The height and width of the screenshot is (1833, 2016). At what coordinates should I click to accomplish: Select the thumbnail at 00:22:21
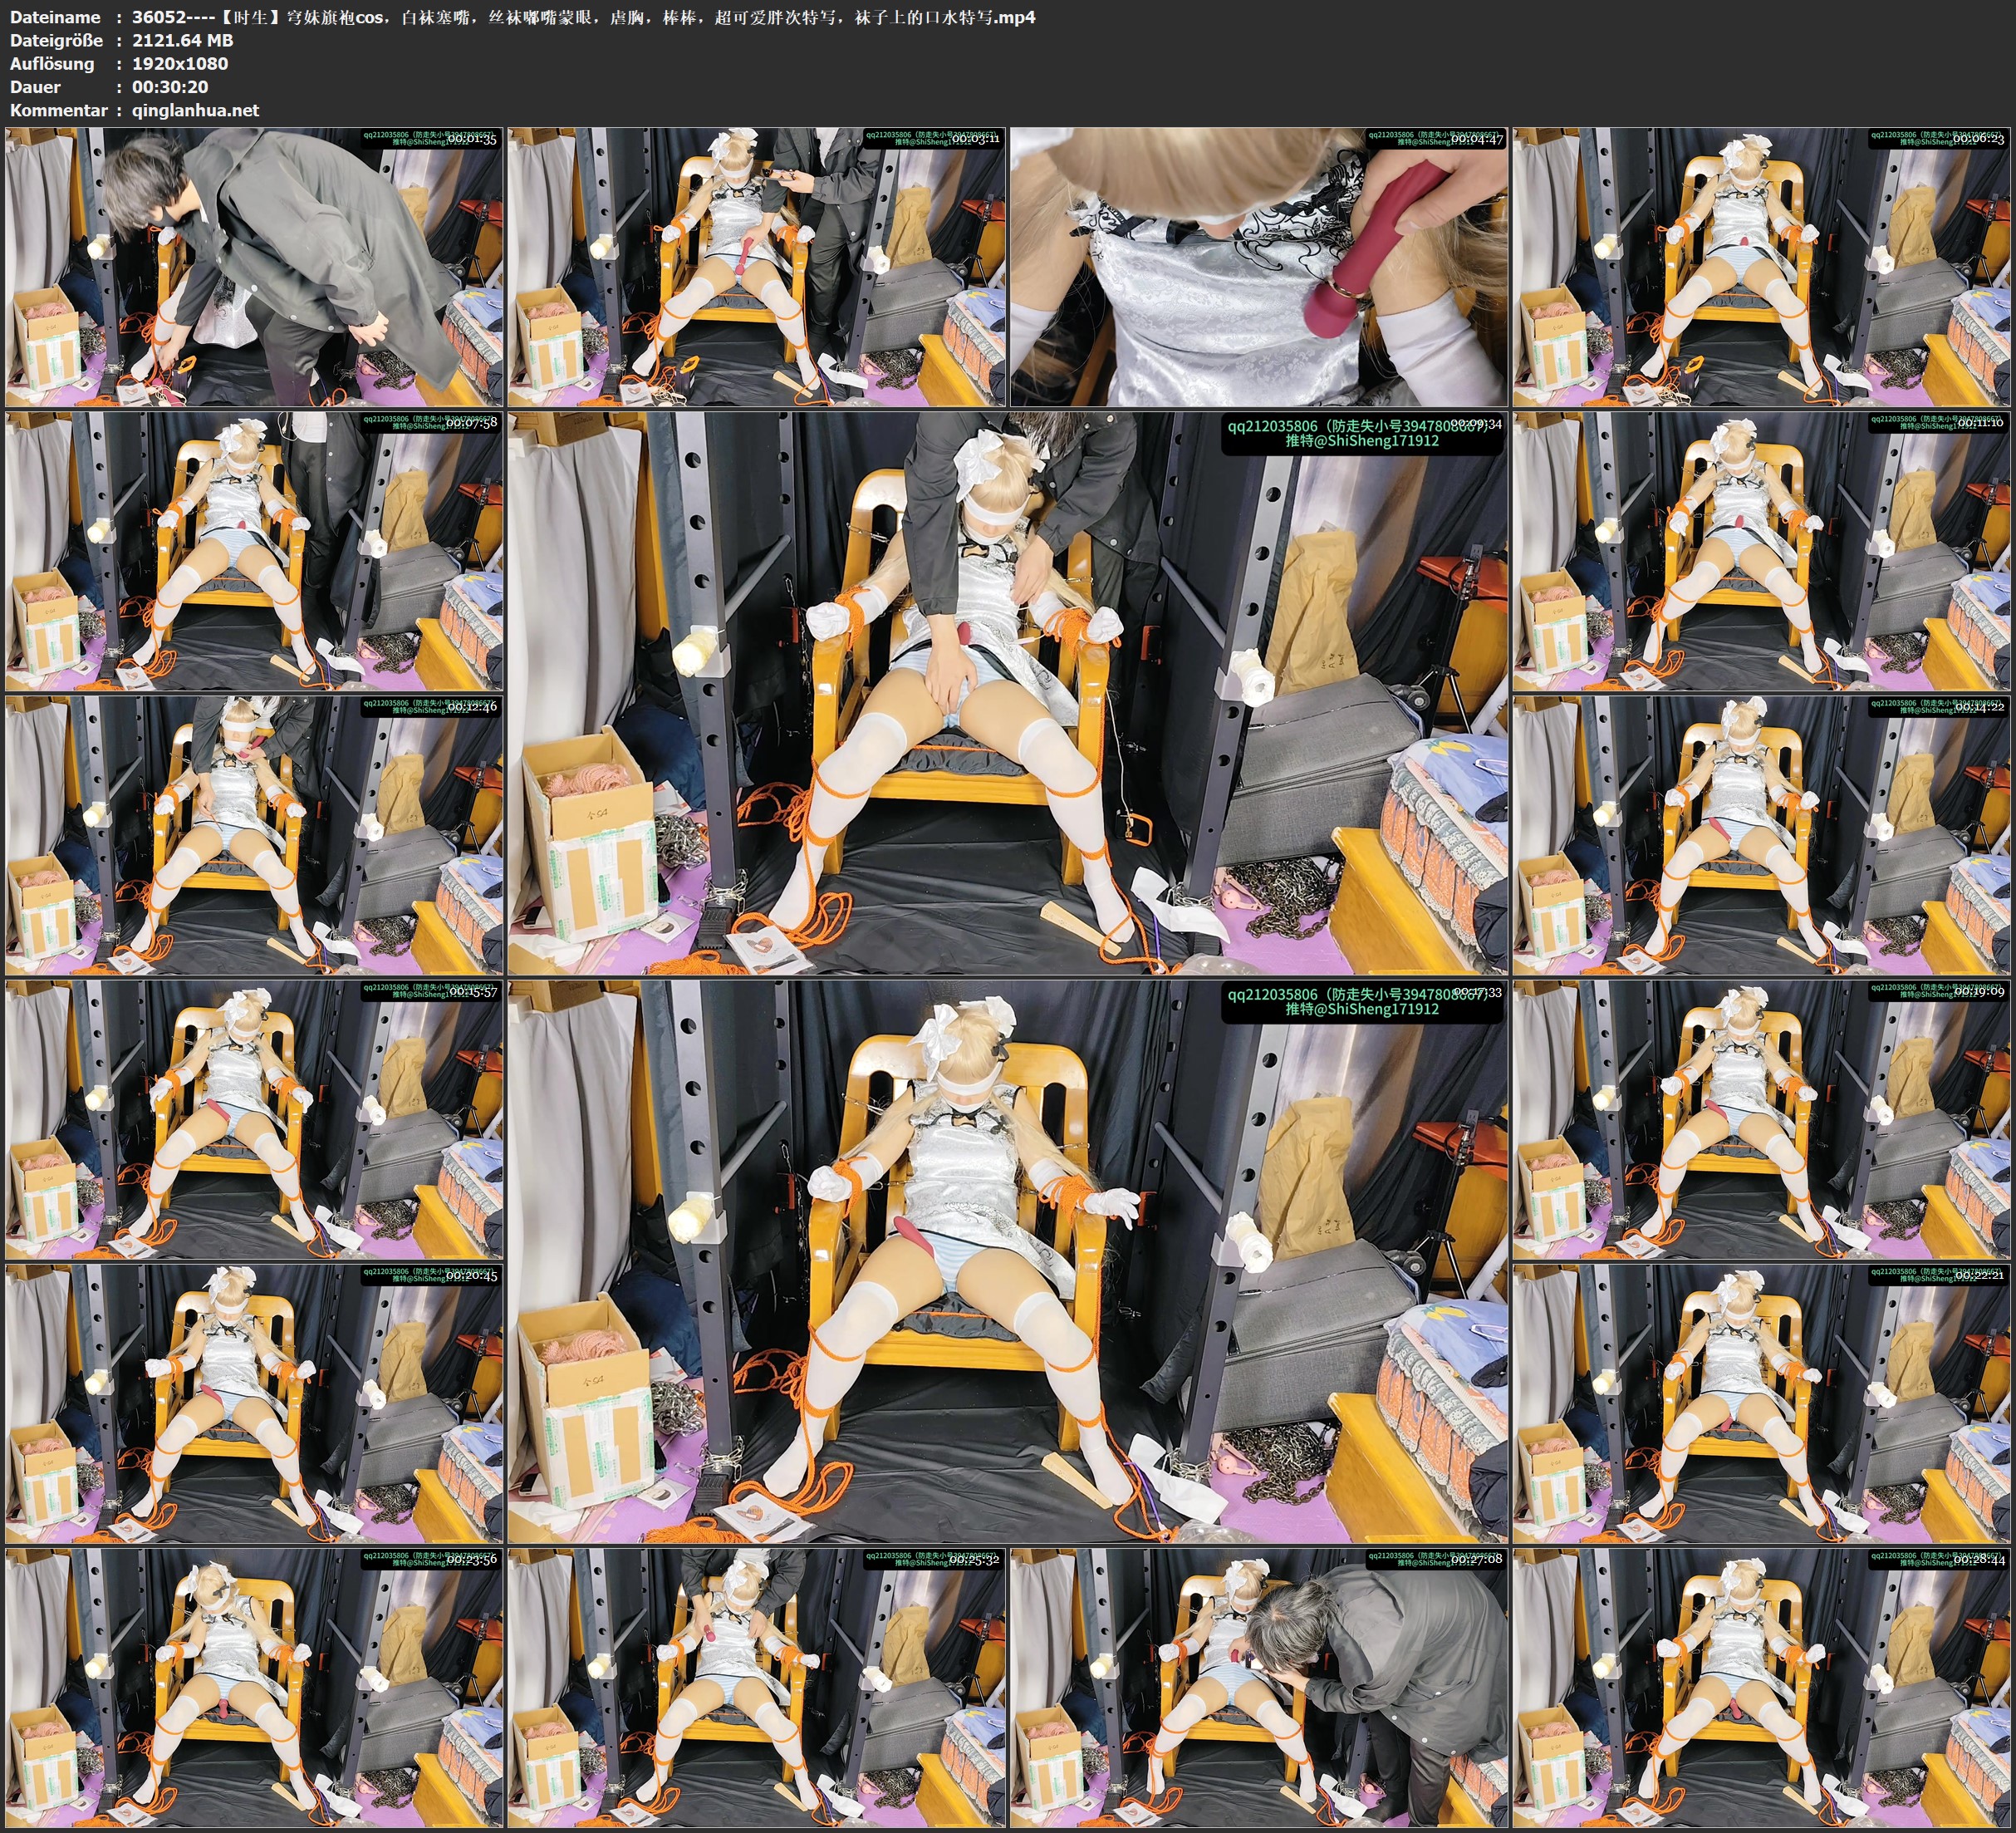1762,1403
